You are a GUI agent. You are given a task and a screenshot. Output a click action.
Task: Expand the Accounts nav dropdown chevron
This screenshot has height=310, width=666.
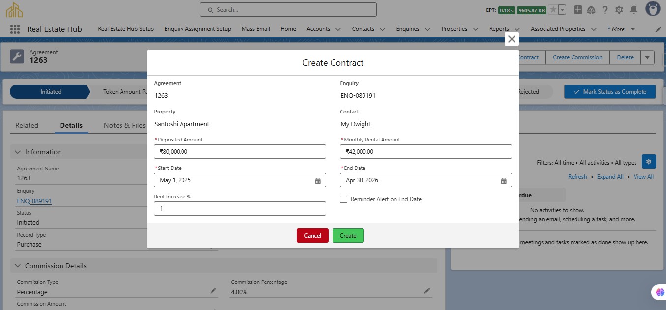(338, 29)
